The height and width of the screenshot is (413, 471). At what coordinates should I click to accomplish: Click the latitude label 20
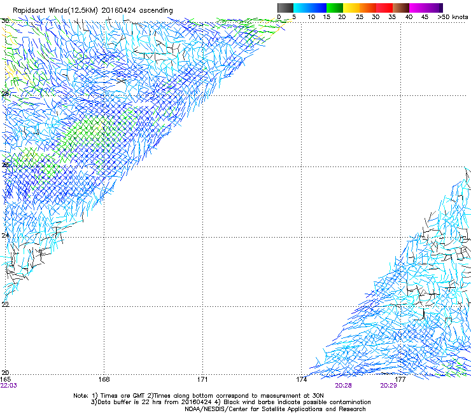point(5,373)
